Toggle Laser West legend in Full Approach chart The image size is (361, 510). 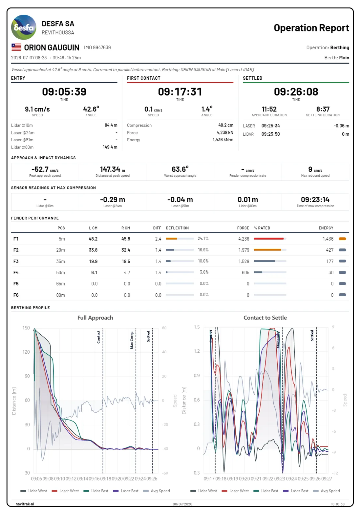coord(65,491)
